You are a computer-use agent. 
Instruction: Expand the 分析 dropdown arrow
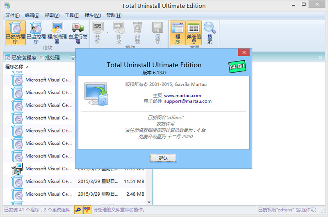(107, 32)
